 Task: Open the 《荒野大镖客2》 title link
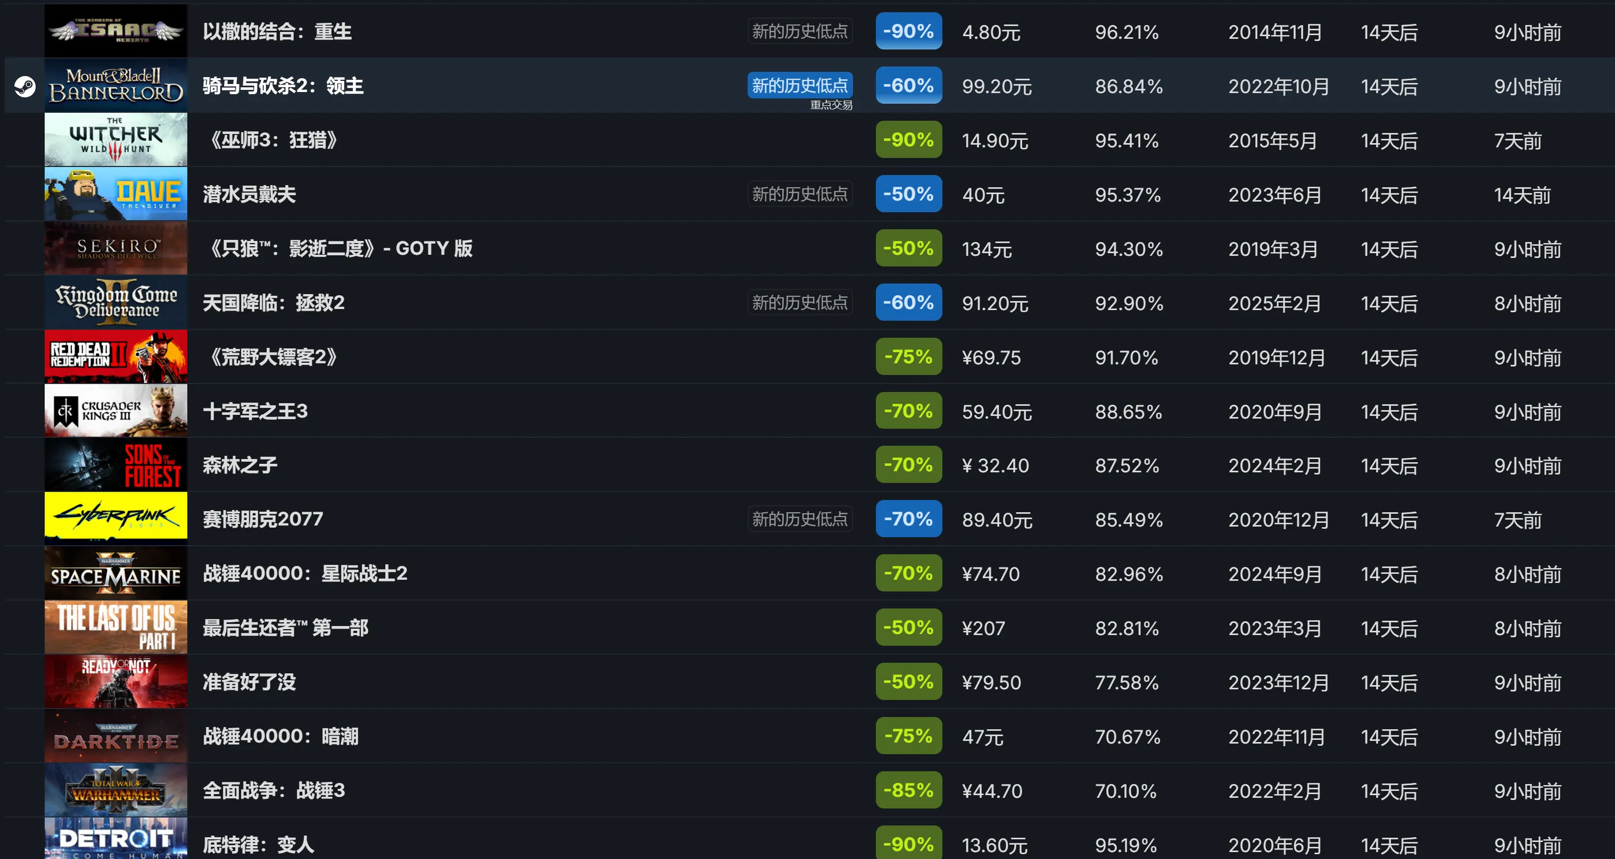pyautogui.click(x=270, y=356)
